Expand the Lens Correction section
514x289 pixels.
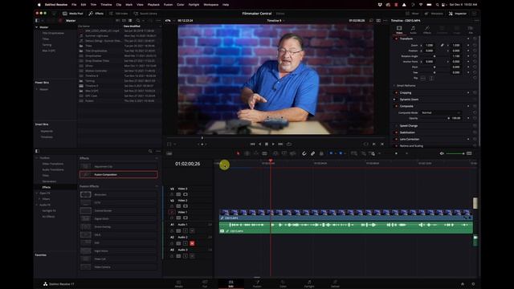click(410, 139)
